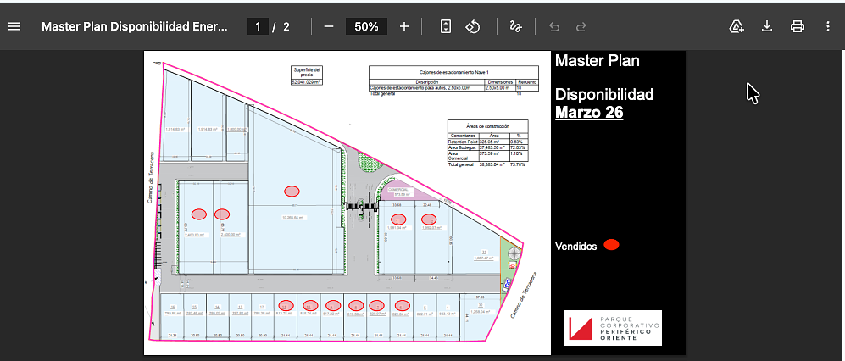Click the redo arrow

click(x=581, y=26)
